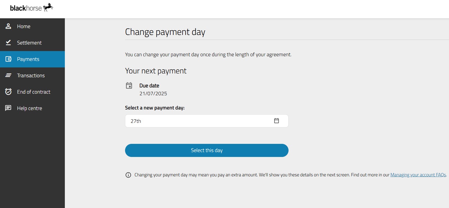This screenshot has height=208, width=449.
Task: Open the Managing your account FAQs link
Action: tap(418, 175)
